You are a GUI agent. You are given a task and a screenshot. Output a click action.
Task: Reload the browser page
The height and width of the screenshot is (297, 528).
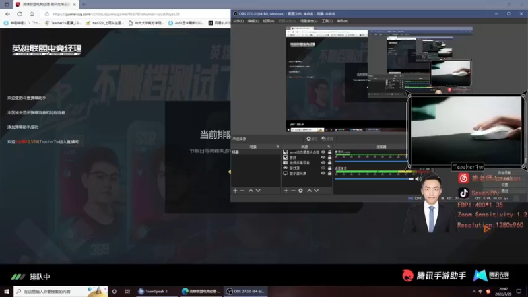click(20, 14)
